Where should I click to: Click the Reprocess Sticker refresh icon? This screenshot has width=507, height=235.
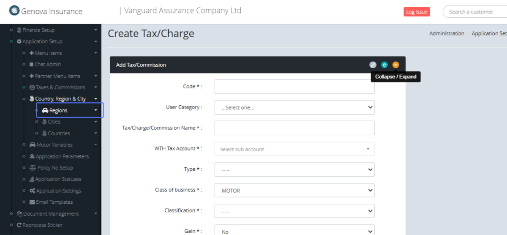(x=19, y=225)
